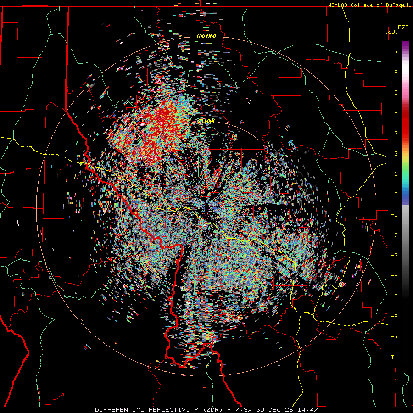This screenshot has height=413, width=413.
Task: Click the -5 value on color scale
Action: (394, 296)
